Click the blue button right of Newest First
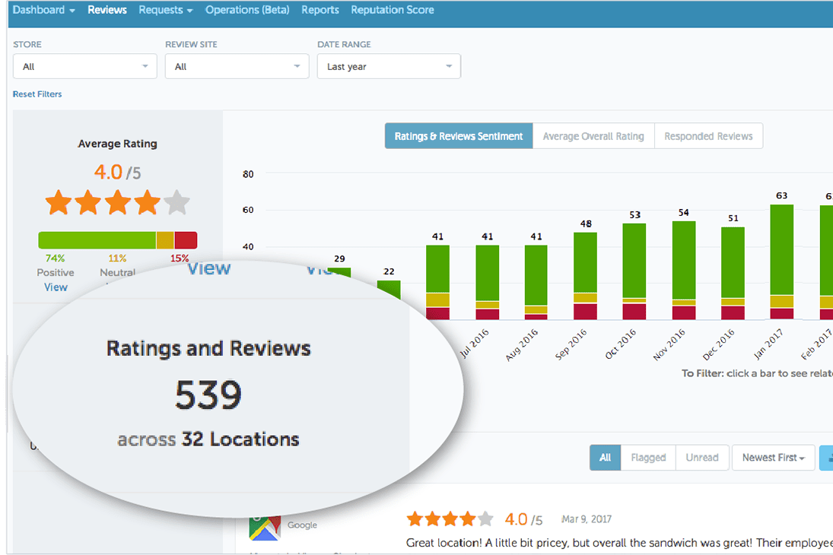The width and height of the screenshot is (833, 555). tap(826, 458)
